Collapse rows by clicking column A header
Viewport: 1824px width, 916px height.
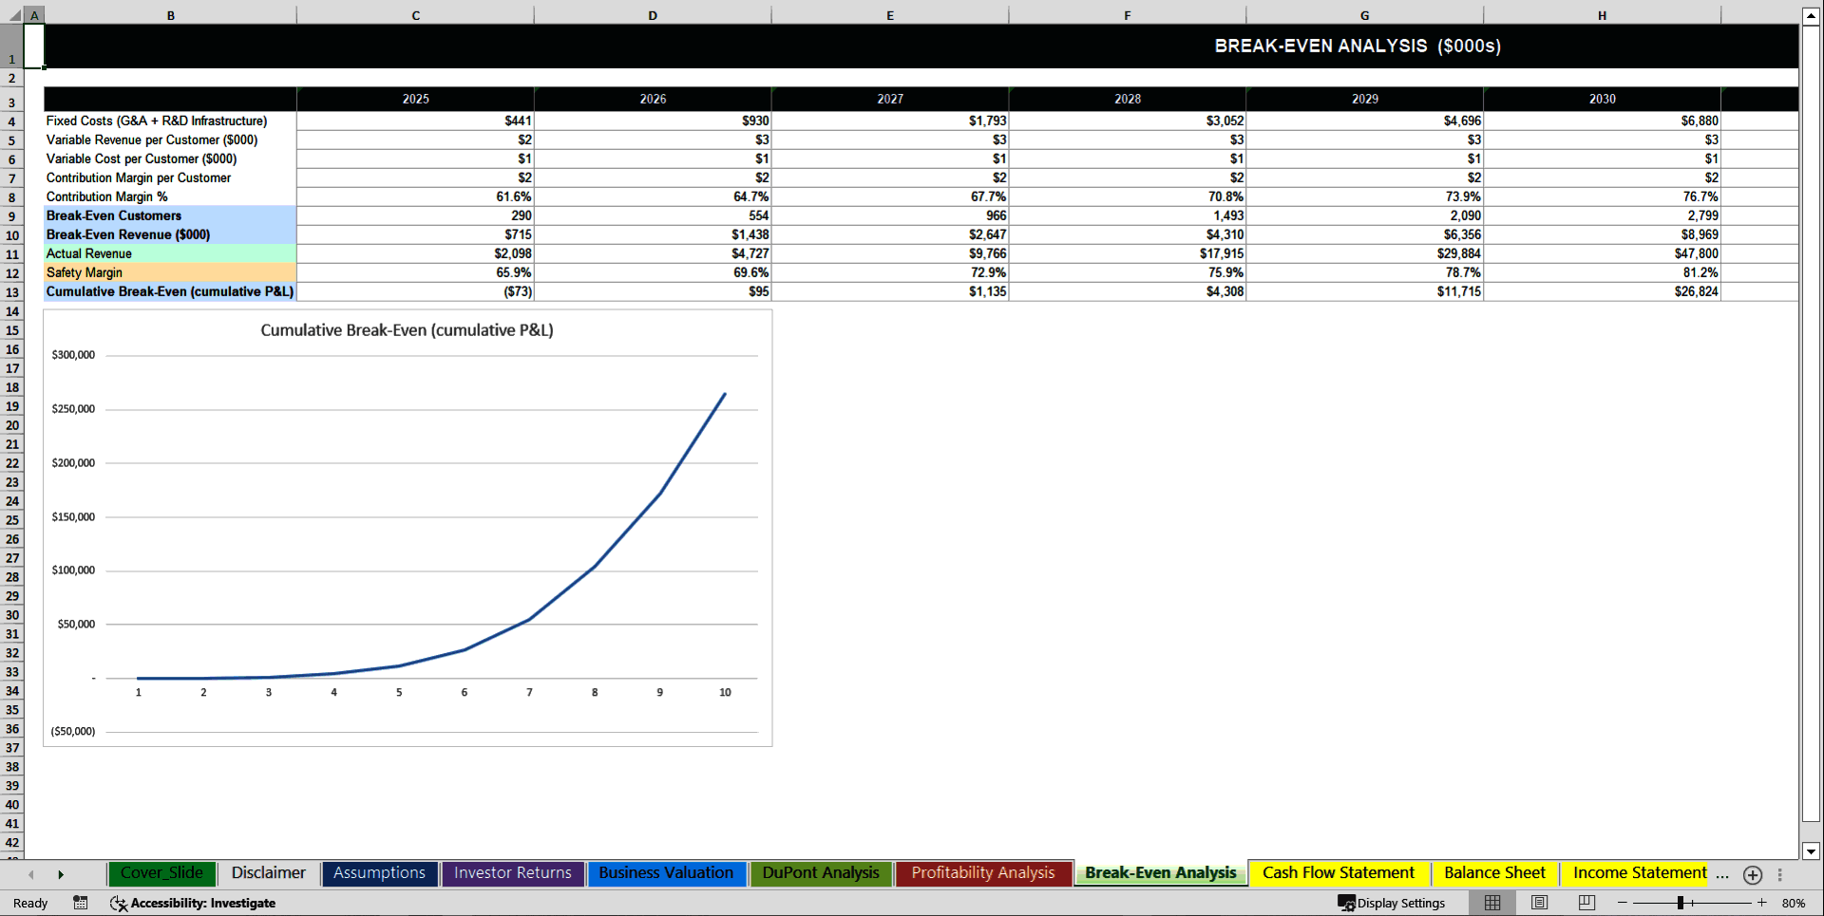click(34, 14)
